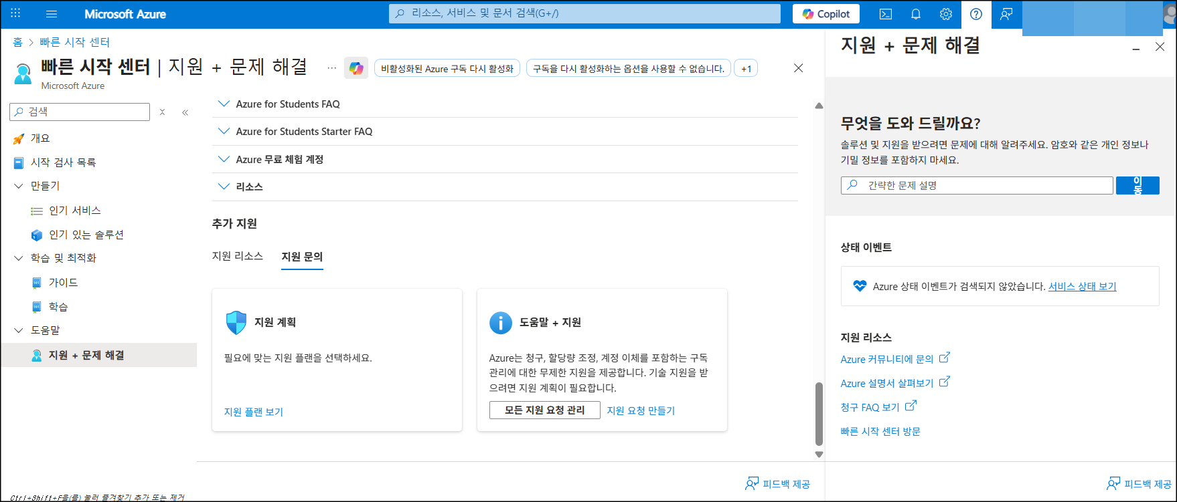
Task: Click the global search box
Action: [x=584, y=13]
